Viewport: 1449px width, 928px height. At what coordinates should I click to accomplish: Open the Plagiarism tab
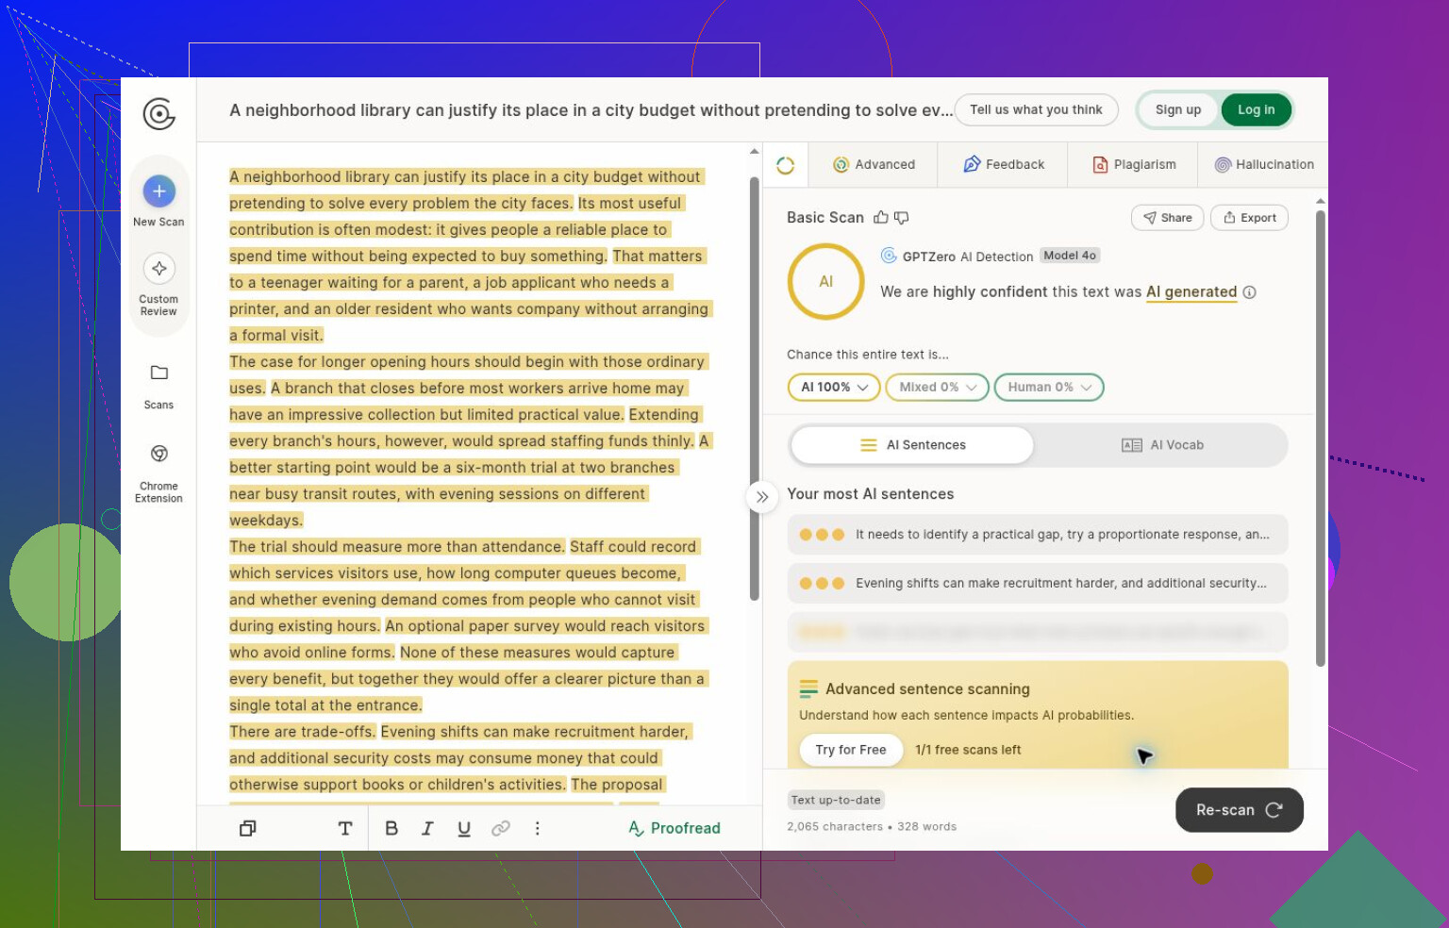(1134, 165)
